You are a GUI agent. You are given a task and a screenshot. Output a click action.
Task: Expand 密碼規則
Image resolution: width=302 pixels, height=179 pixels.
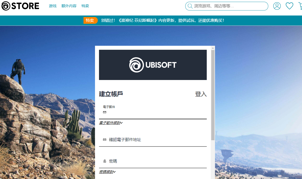[x=107, y=172]
